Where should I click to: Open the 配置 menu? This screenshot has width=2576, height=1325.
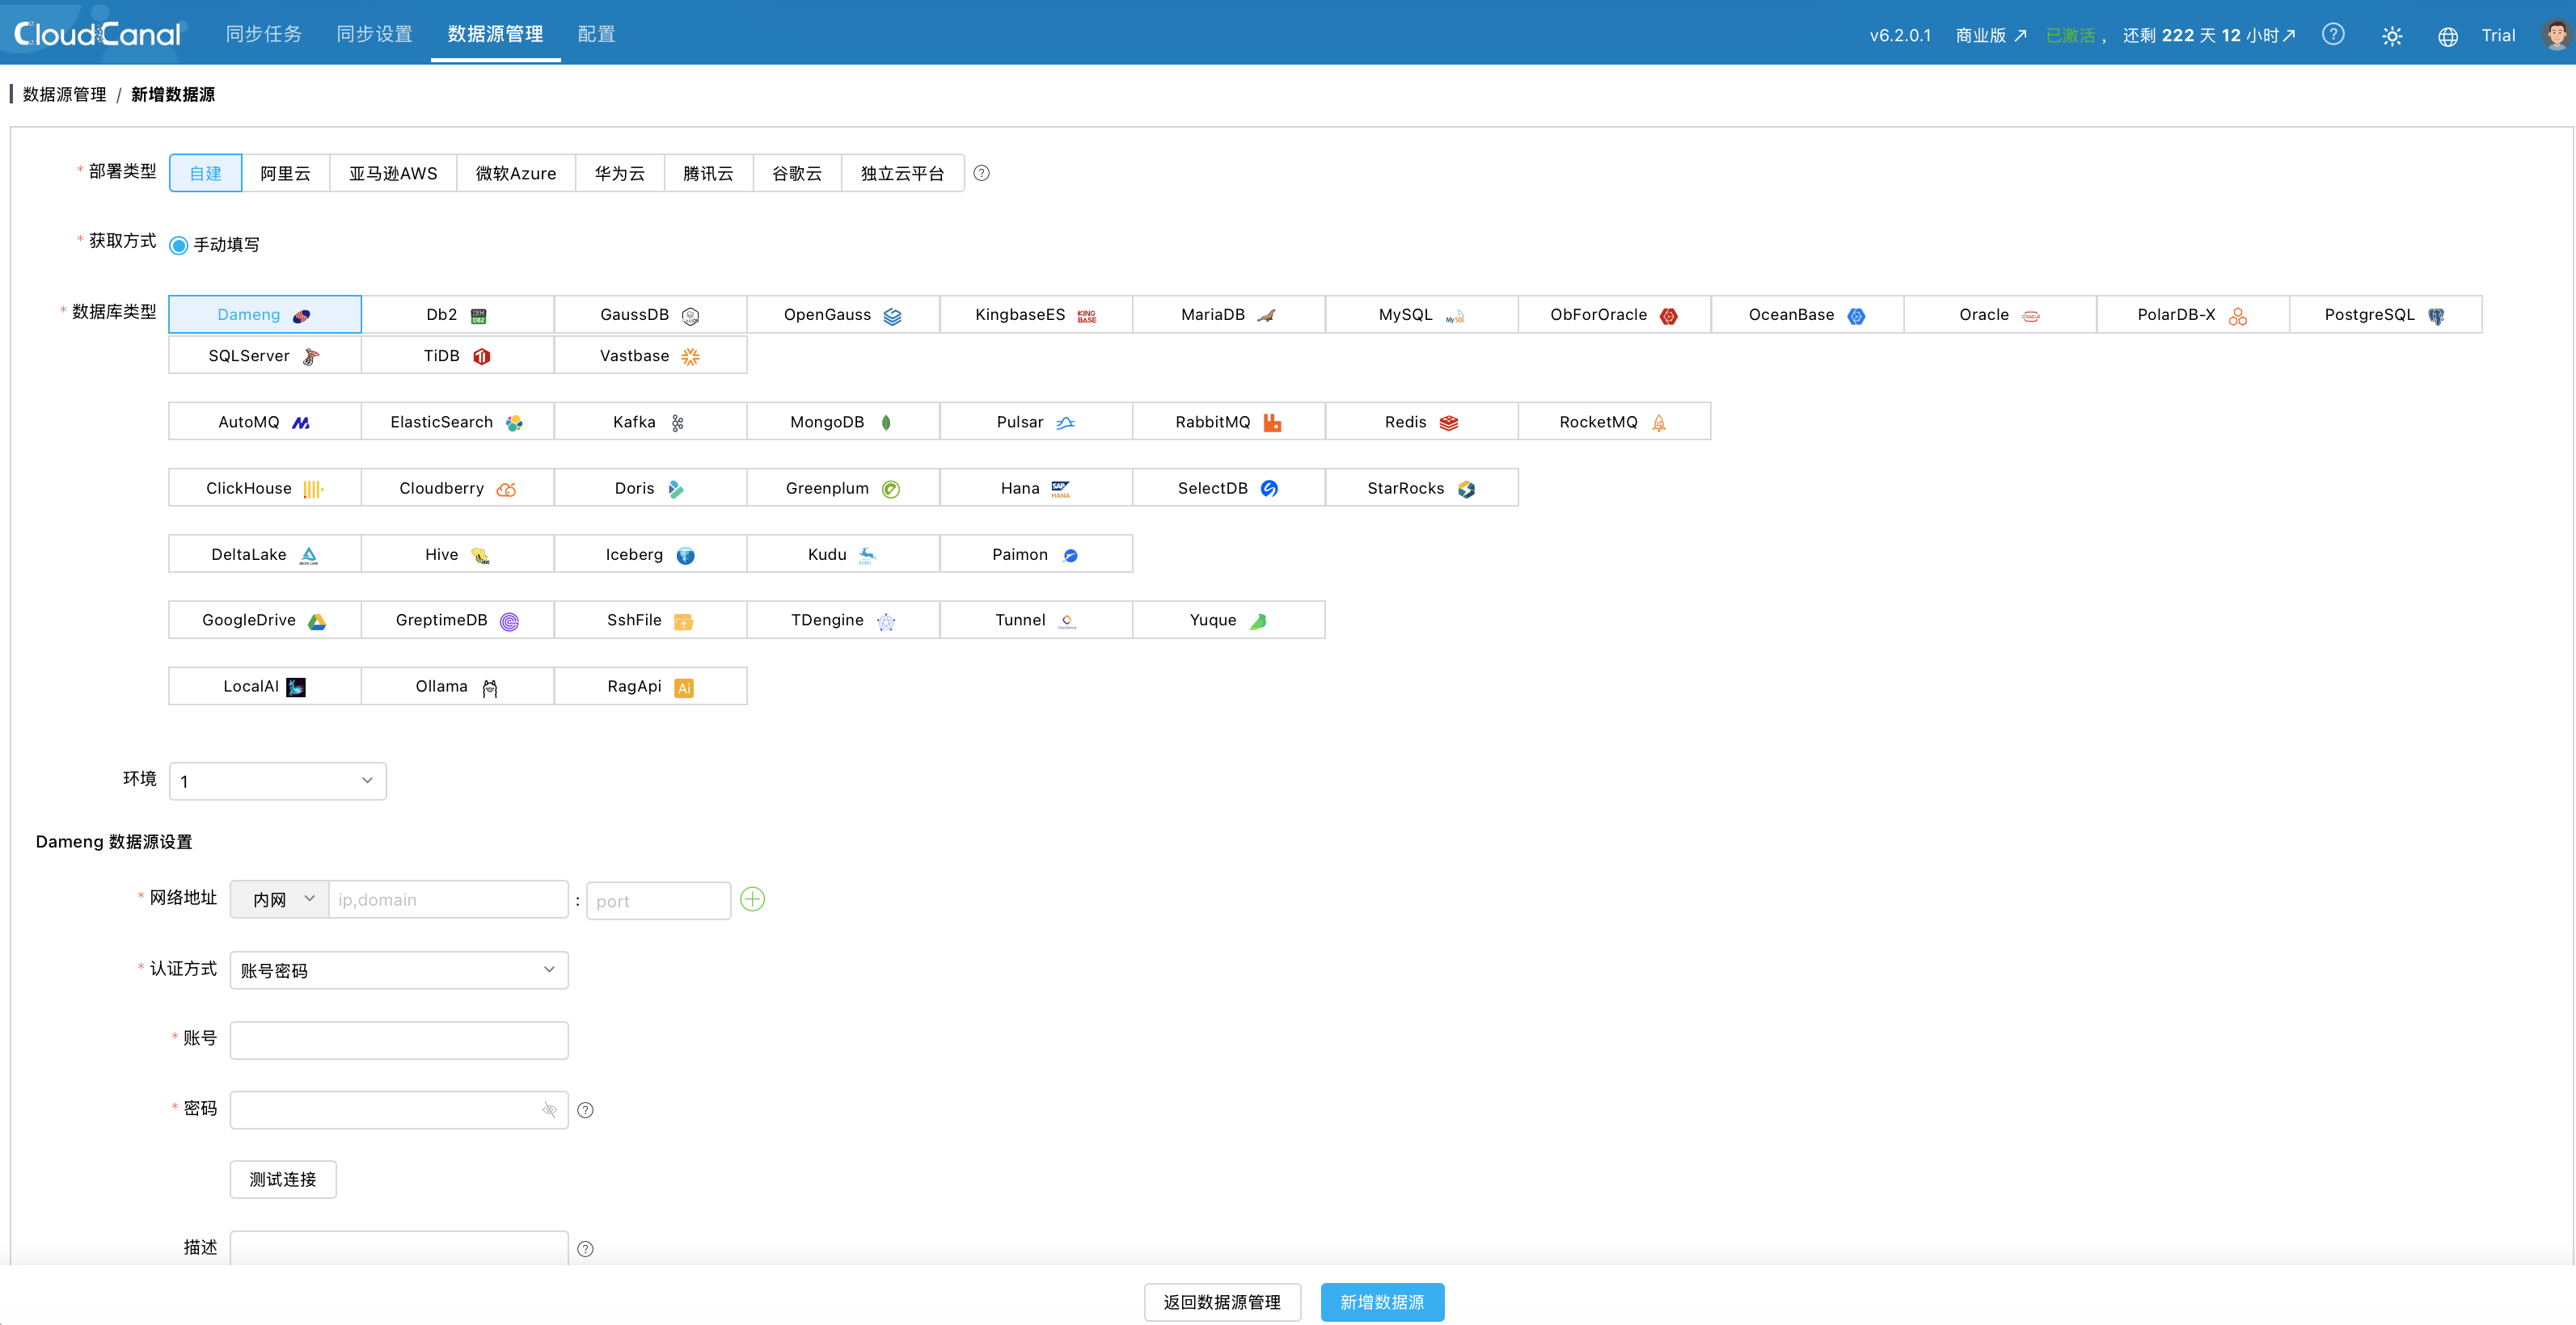596,34
